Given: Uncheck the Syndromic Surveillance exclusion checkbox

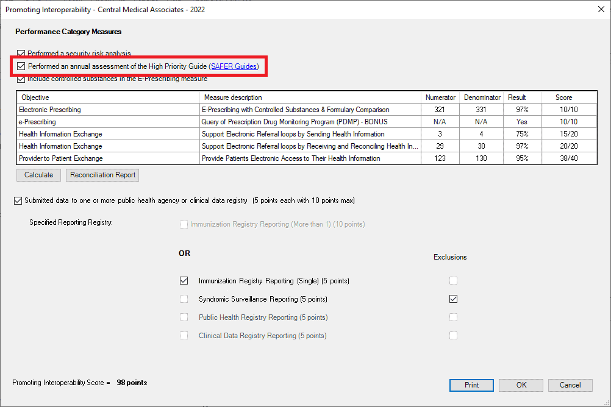Looking at the screenshot, I should (x=453, y=299).
